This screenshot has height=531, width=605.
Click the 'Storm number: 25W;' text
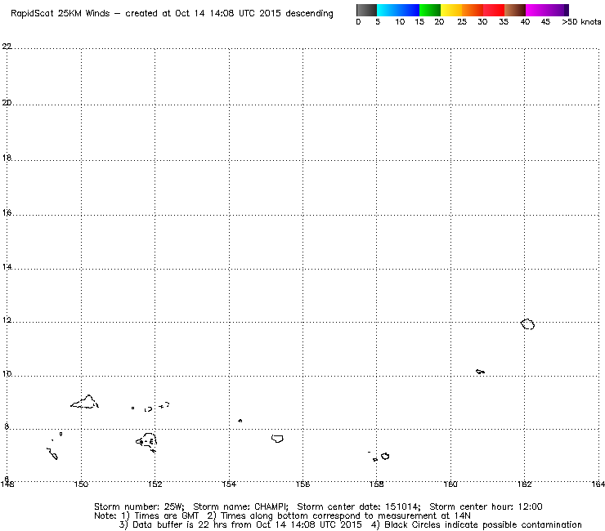tap(139, 506)
